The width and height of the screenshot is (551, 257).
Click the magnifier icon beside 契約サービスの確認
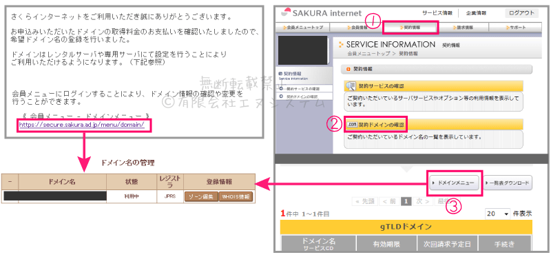[x=351, y=86]
